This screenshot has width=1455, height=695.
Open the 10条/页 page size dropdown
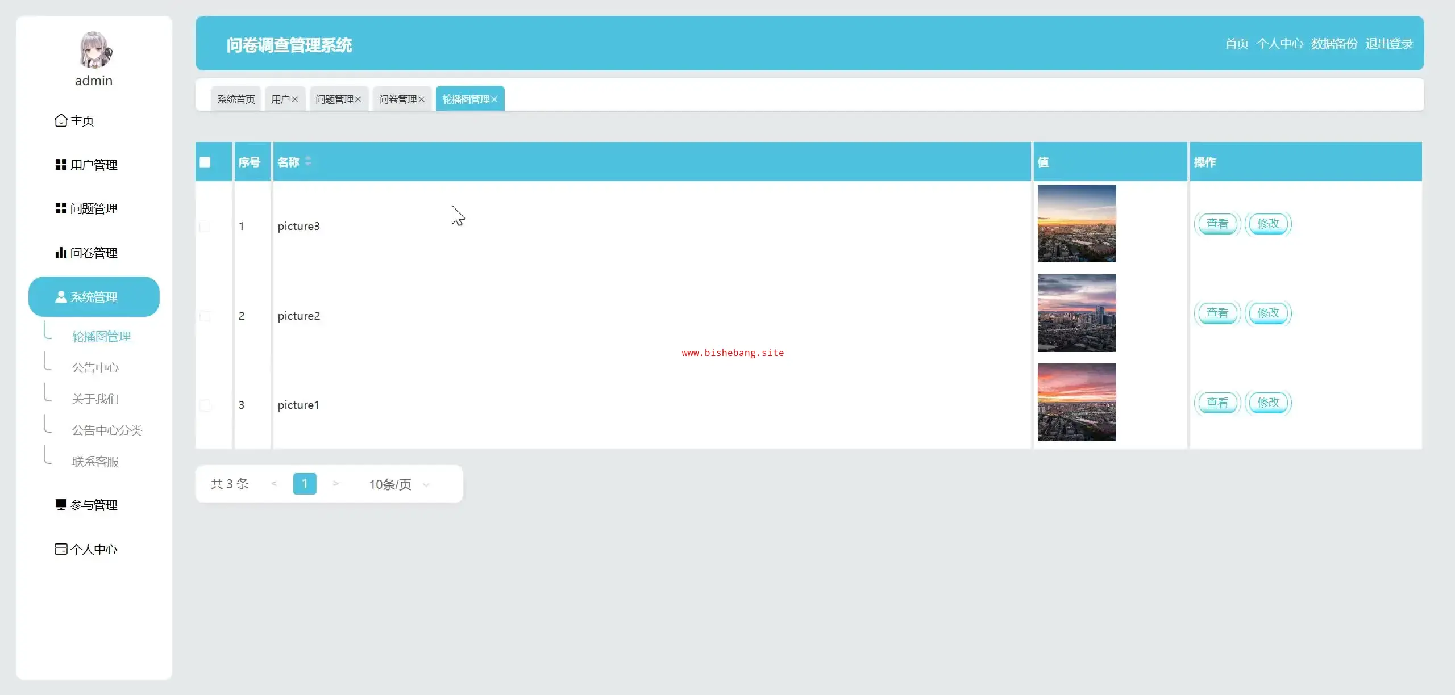tap(399, 484)
